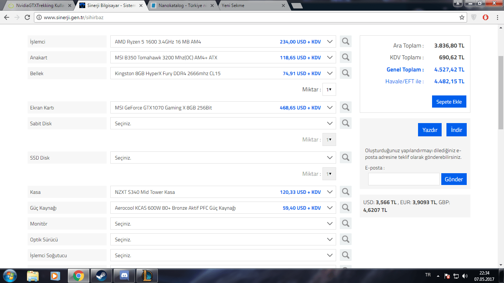This screenshot has height=283, width=504.
Task: Open the AMD Ryzen 5 1600 processor dropdown
Action: (223, 42)
